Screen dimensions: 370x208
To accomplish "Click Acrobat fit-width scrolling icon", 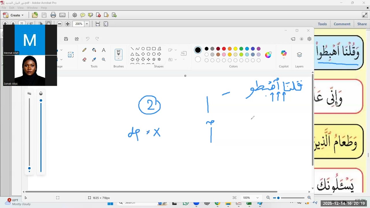I will (98, 24).
